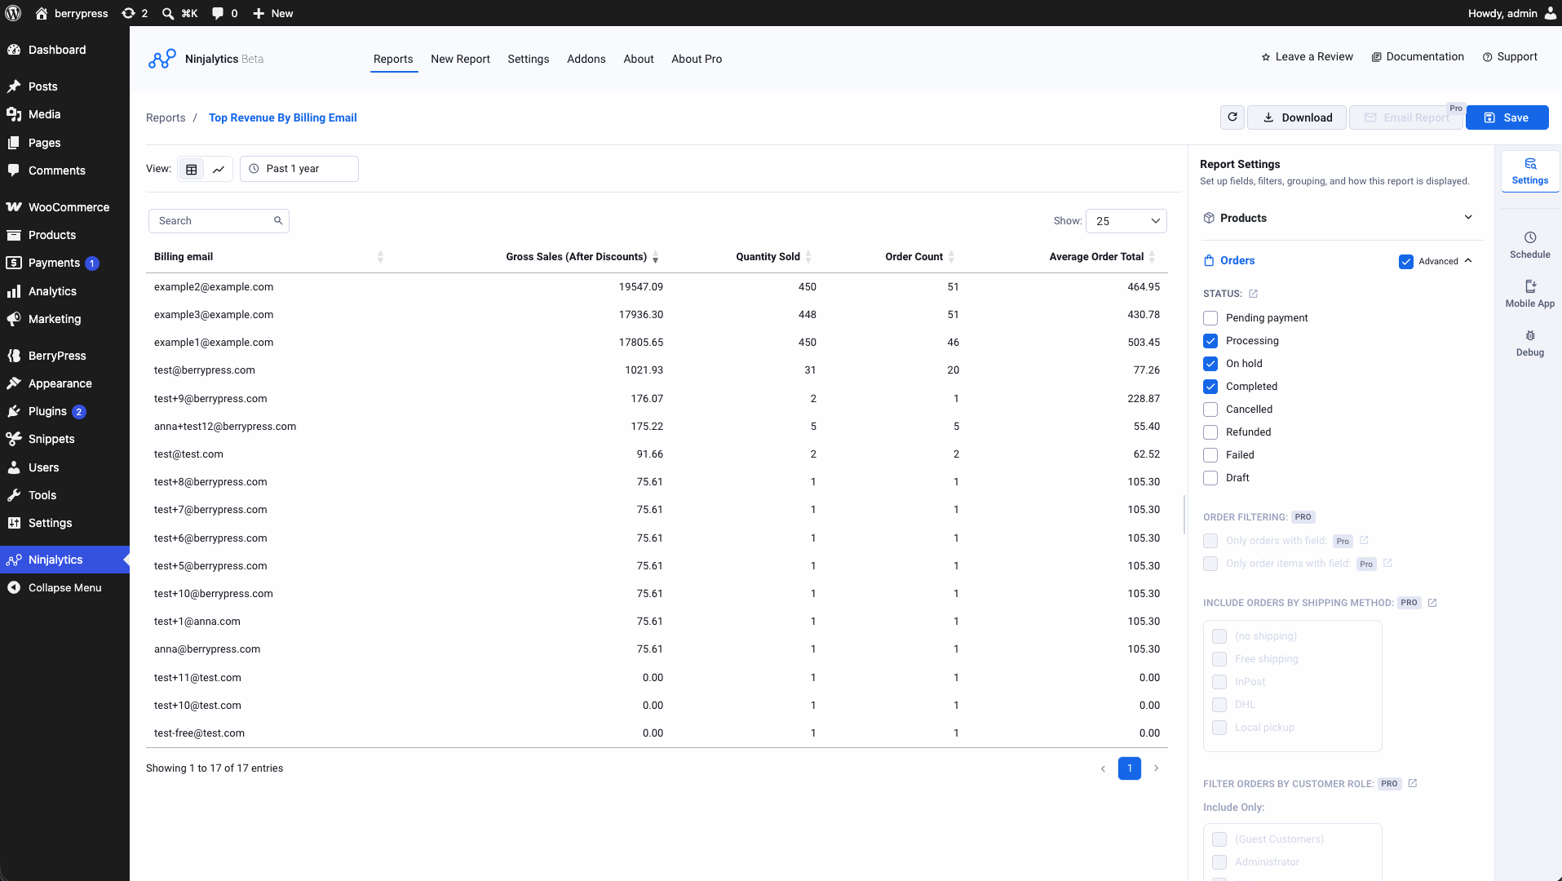
Task: Refresh the report with reload icon
Action: [x=1232, y=117]
